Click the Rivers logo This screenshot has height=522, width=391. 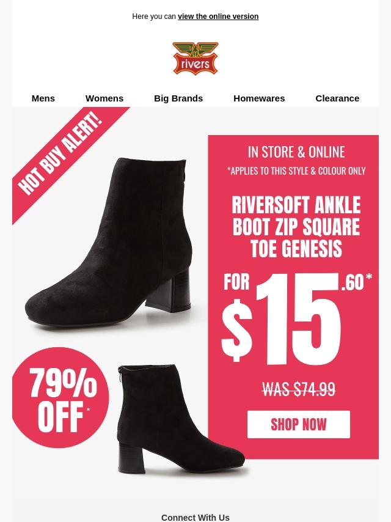[195, 59]
